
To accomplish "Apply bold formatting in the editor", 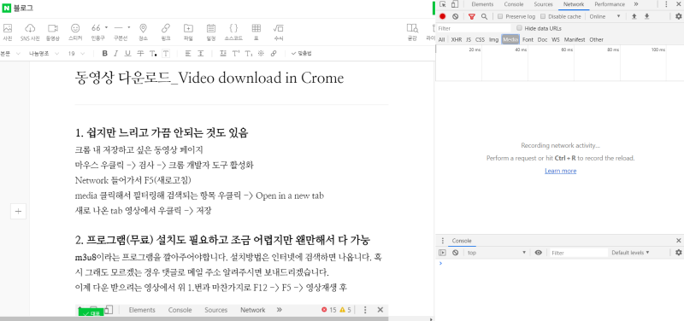I will point(104,54).
